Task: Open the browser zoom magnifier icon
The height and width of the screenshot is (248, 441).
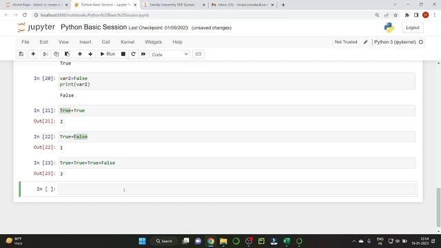Action: point(377,15)
